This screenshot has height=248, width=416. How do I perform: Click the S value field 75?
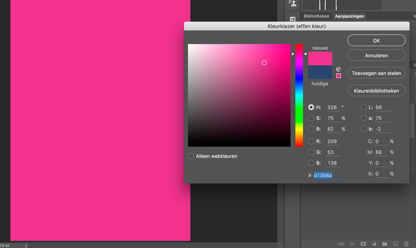click(x=333, y=118)
